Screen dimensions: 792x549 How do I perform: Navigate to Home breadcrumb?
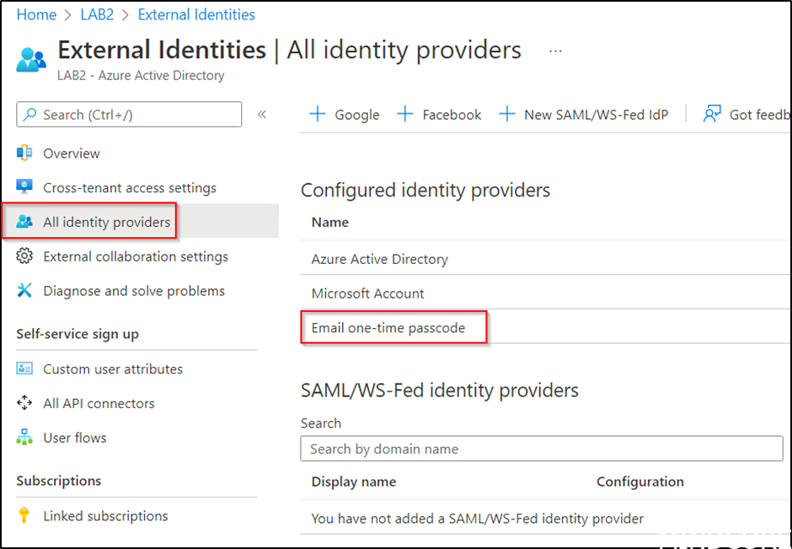click(x=36, y=14)
